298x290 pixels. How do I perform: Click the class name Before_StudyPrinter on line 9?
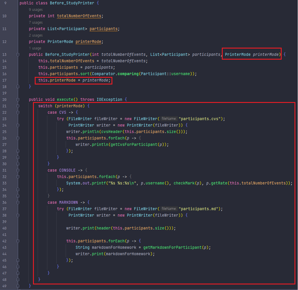72,3
